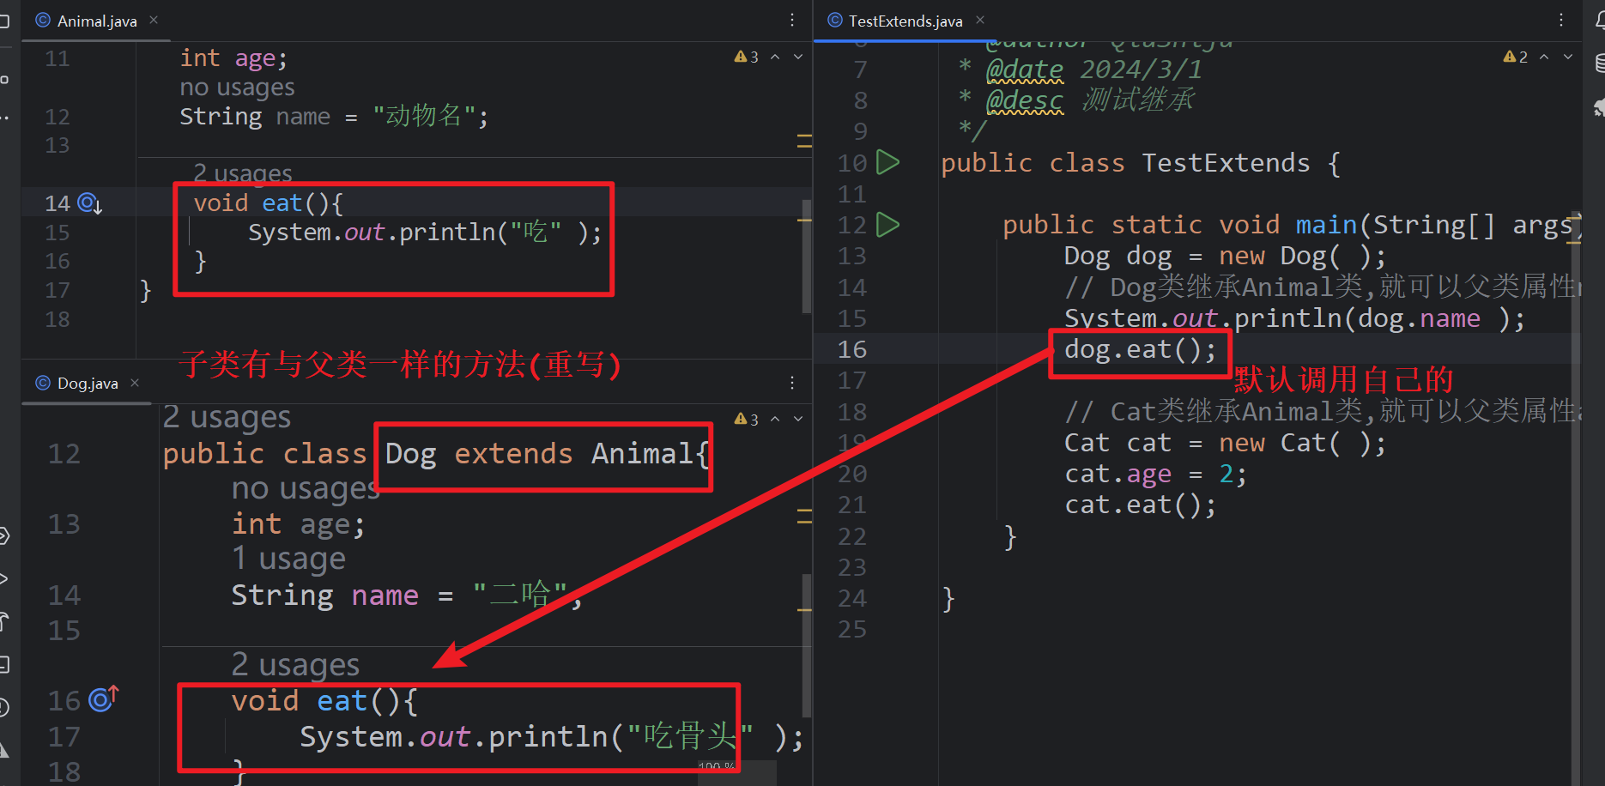This screenshot has height=786, width=1605.
Task: Click 'int age;' in Animal.java
Action: [x=233, y=58]
